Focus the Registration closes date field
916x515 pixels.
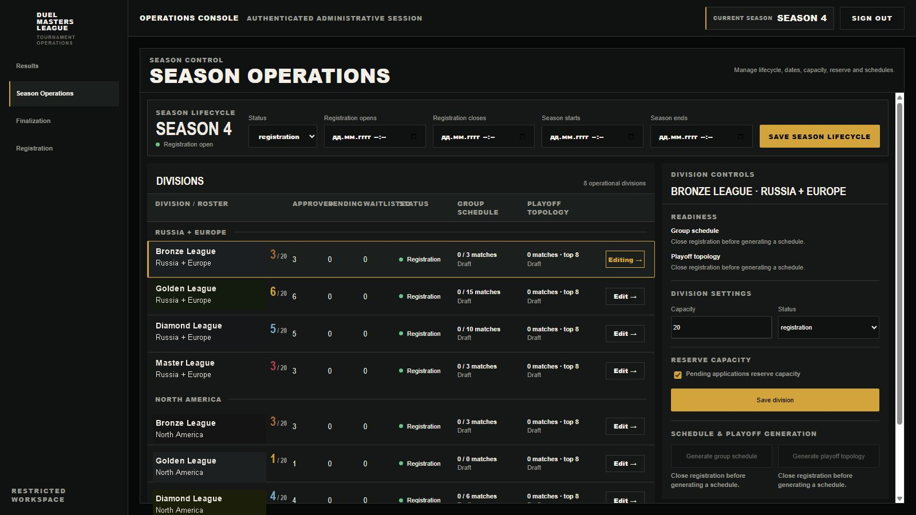[x=483, y=136]
